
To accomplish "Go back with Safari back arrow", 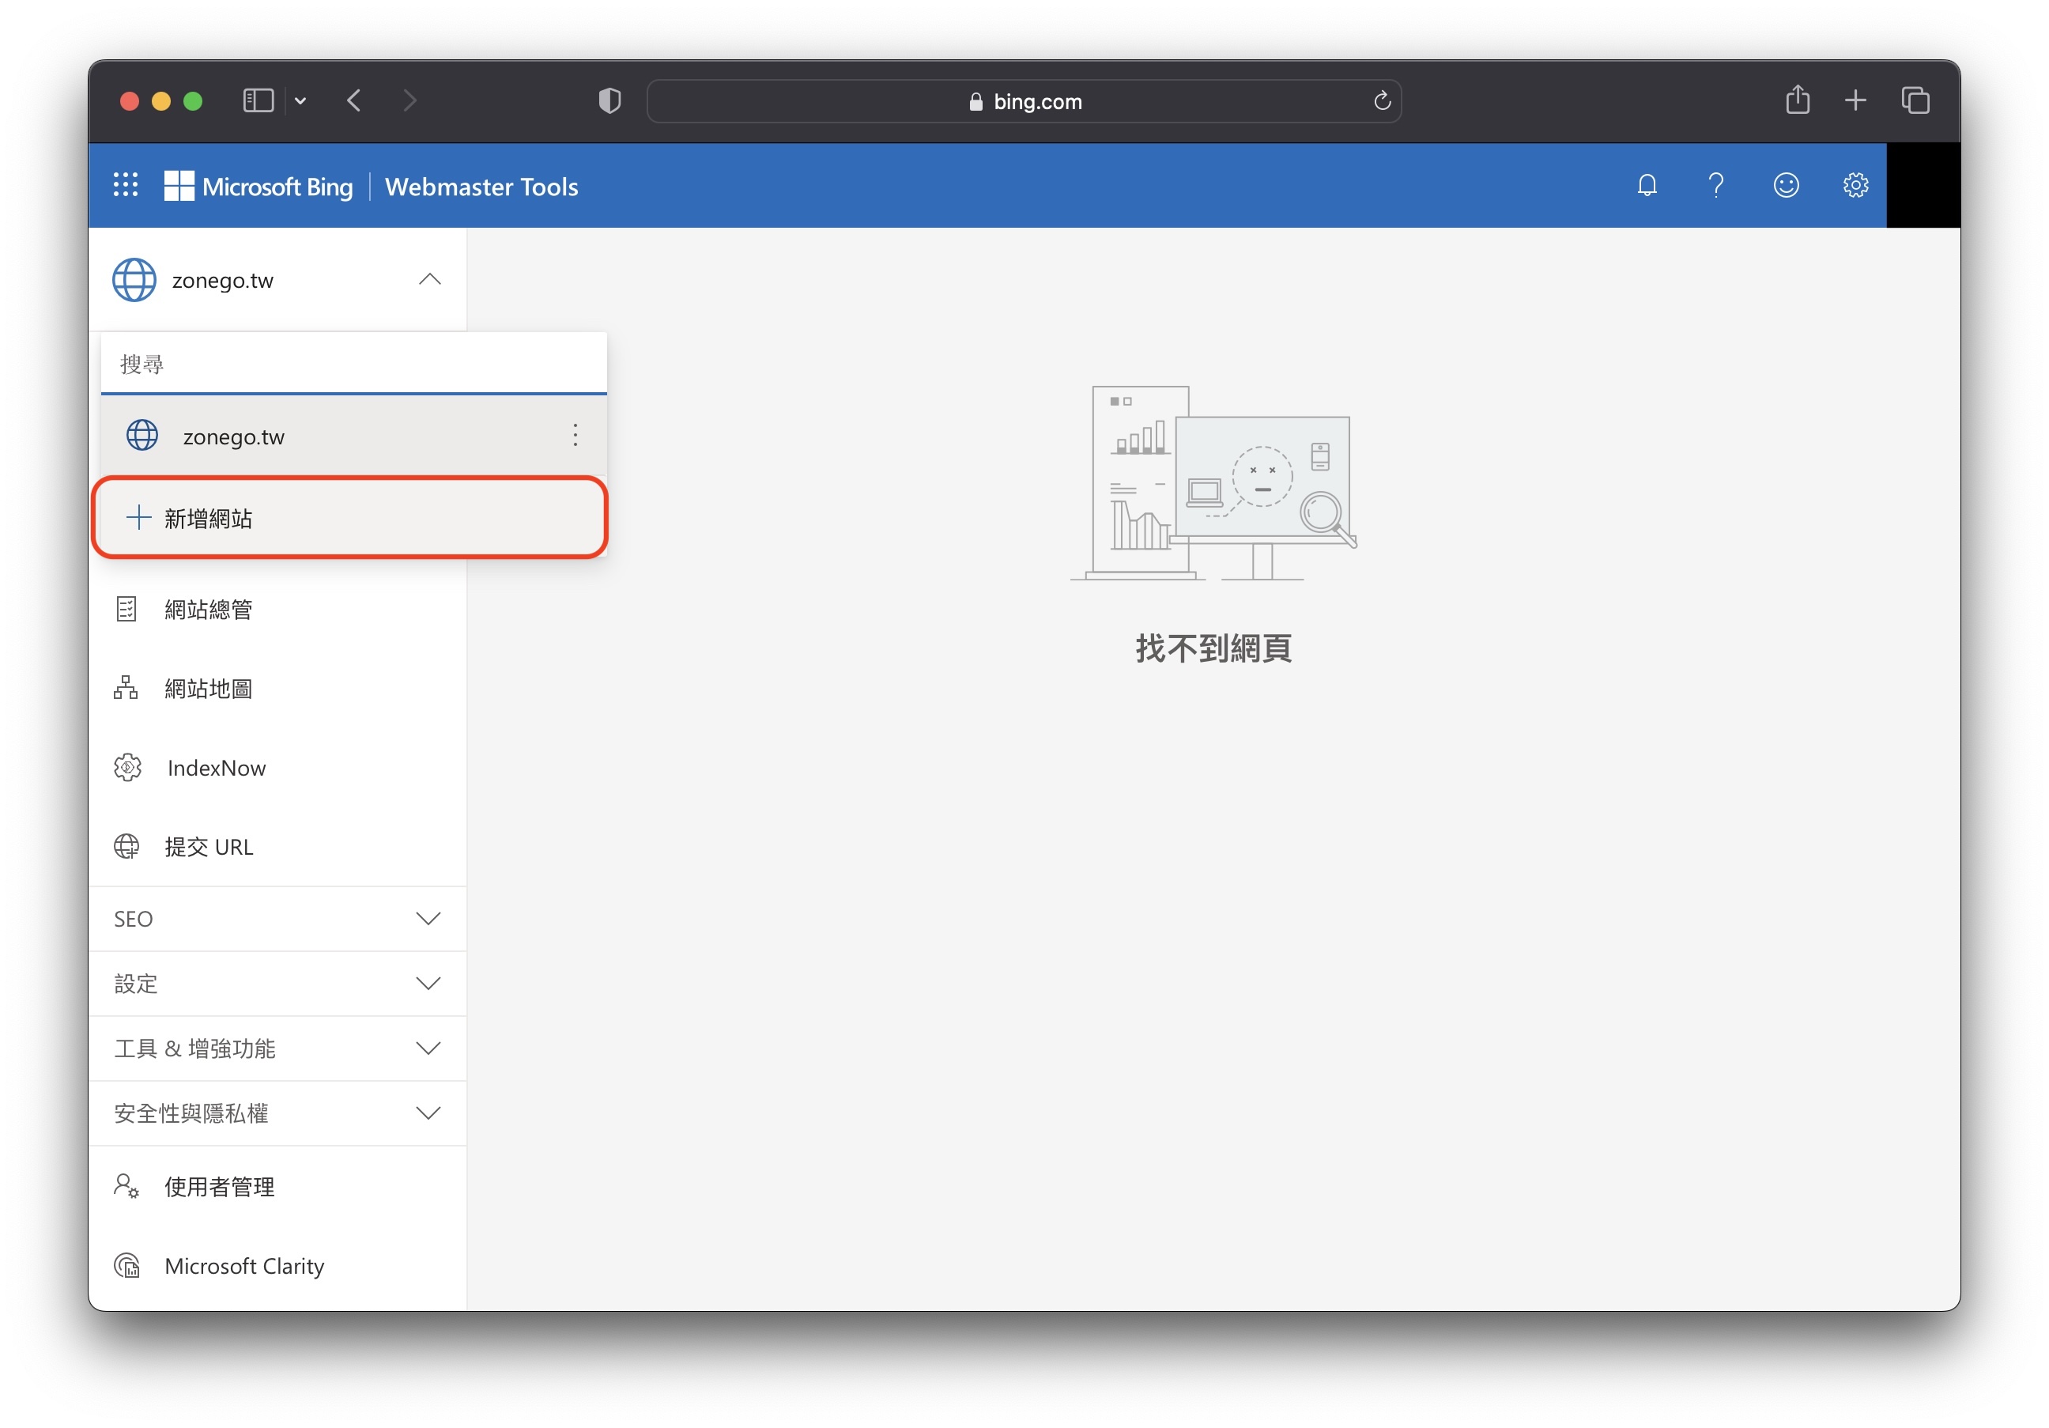I will coord(353,101).
